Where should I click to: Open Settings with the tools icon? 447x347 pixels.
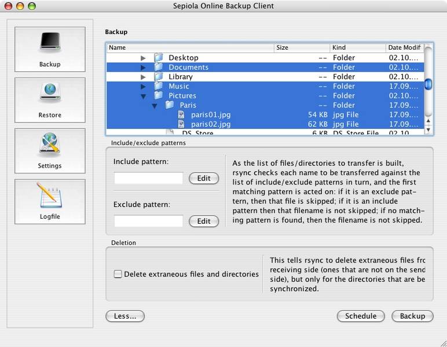pyautogui.click(x=50, y=150)
